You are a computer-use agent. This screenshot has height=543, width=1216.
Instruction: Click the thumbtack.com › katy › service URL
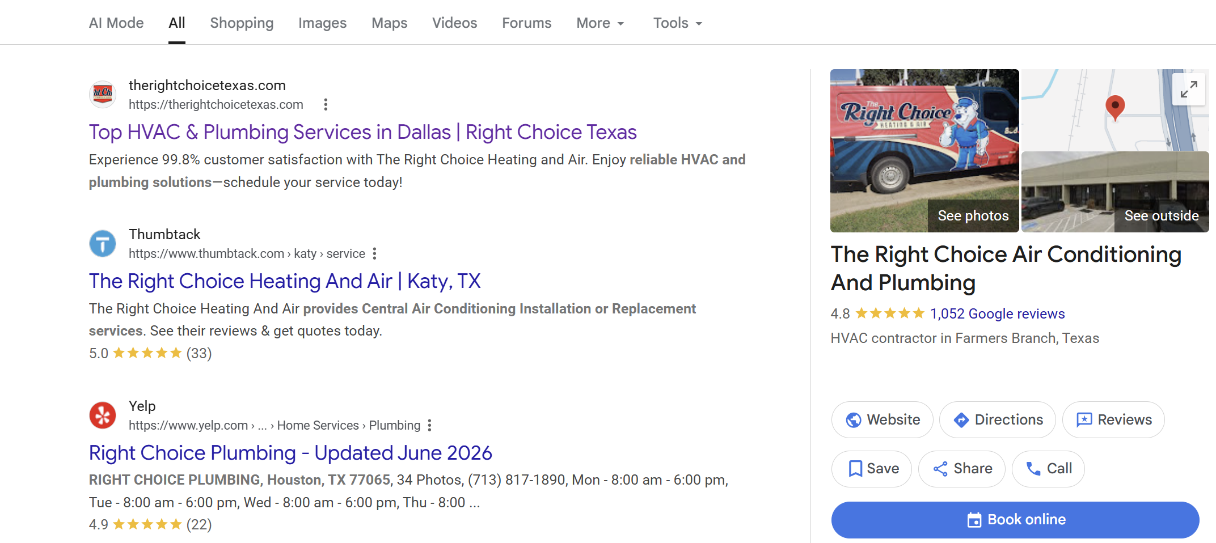tap(247, 254)
